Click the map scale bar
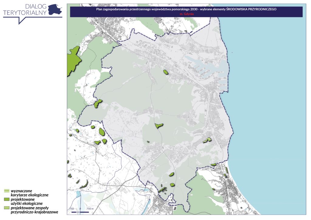The height and width of the screenshot is (220, 311). point(80,212)
